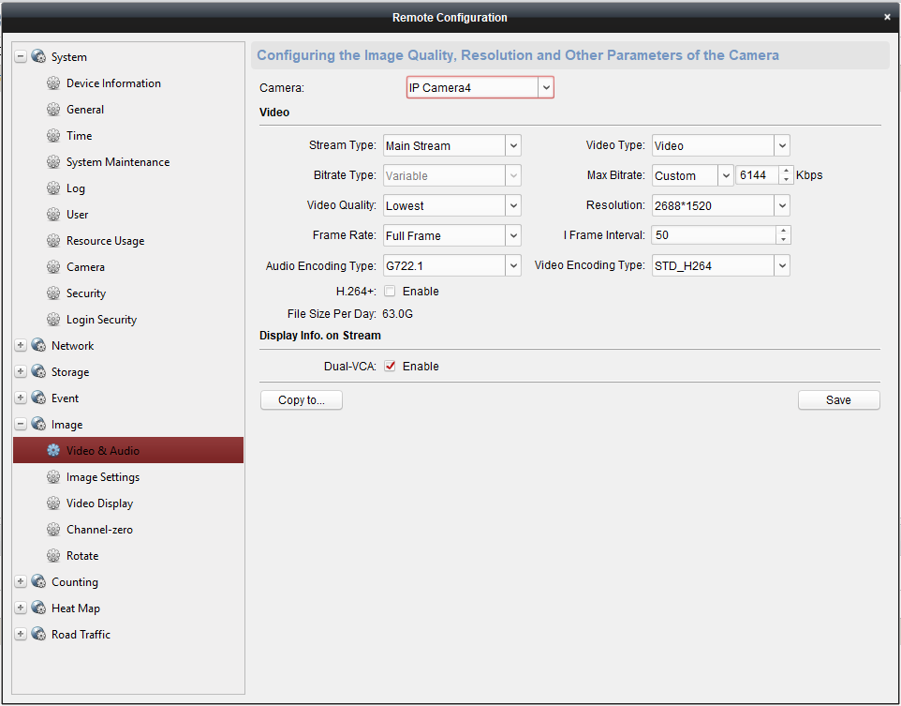Image resolution: width=901 pixels, height=706 pixels.
Task: Open the Resolution dropdown
Action: 720,205
